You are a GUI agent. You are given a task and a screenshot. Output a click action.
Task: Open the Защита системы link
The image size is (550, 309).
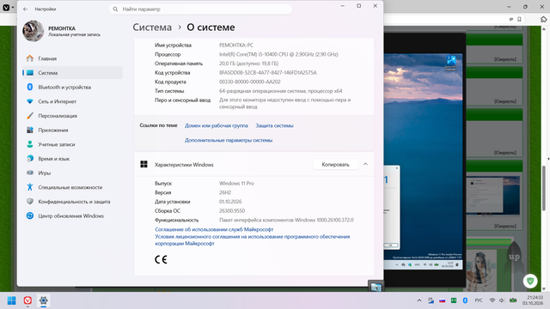click(274, 125)
